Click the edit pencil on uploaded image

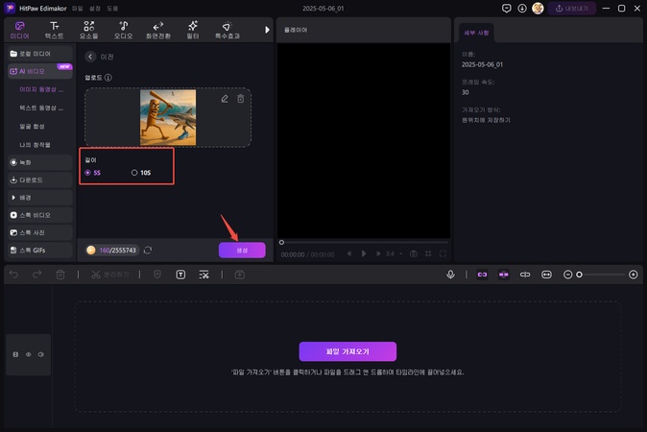pos(225,99)
